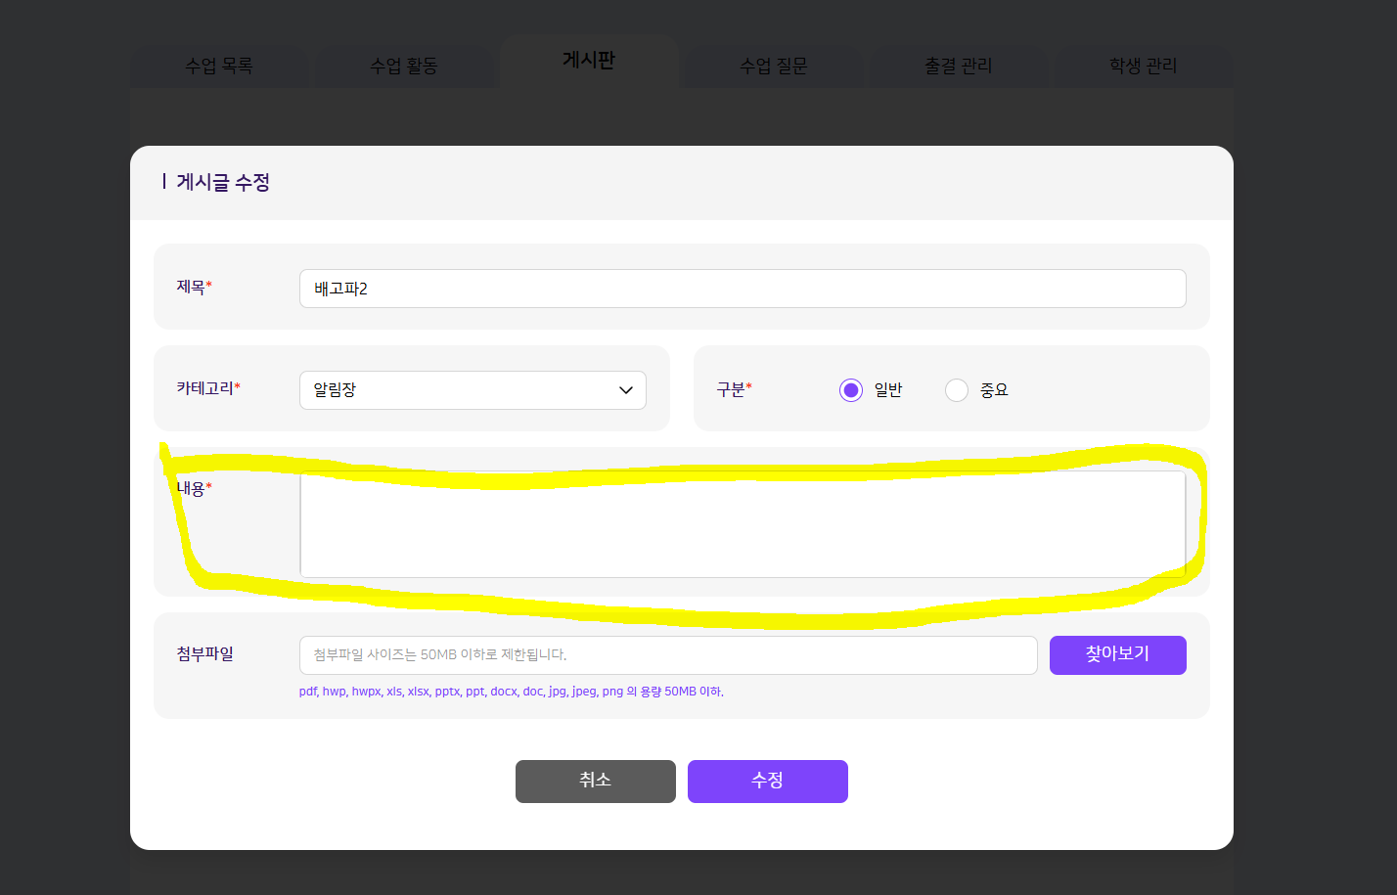
Task: Switch to the 수업 목록 tab
Action: (x=219, y=66)
